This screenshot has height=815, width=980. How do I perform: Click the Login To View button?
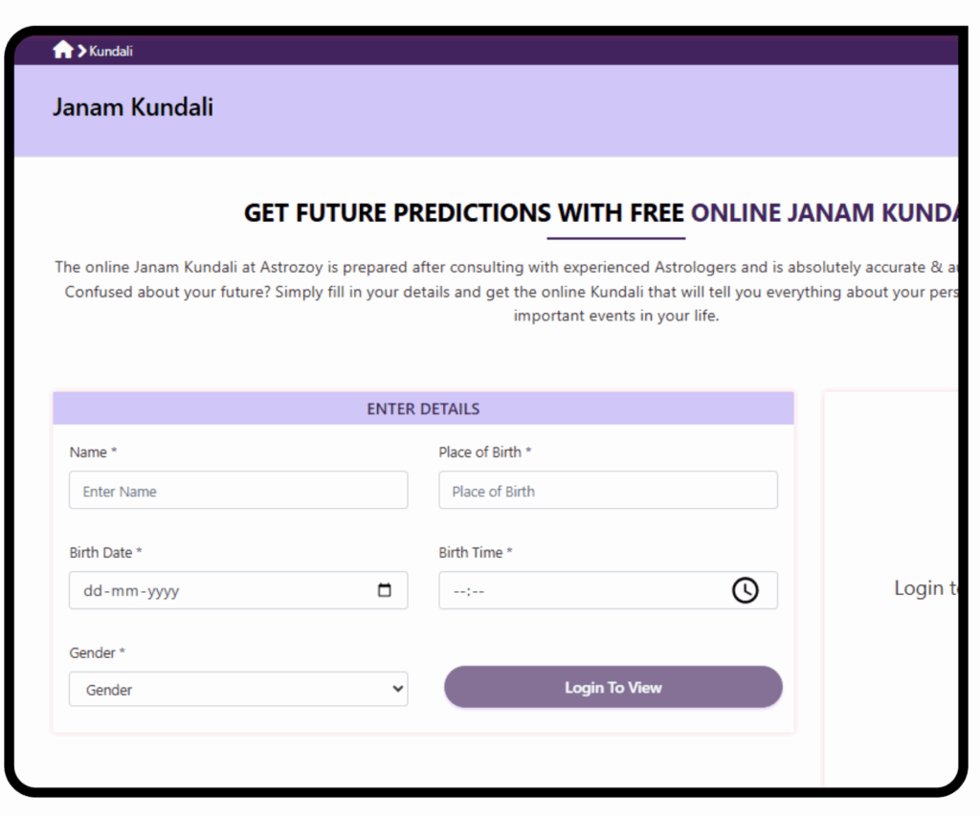(x=613, y=687)
